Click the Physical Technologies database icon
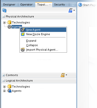 point(9,22)
